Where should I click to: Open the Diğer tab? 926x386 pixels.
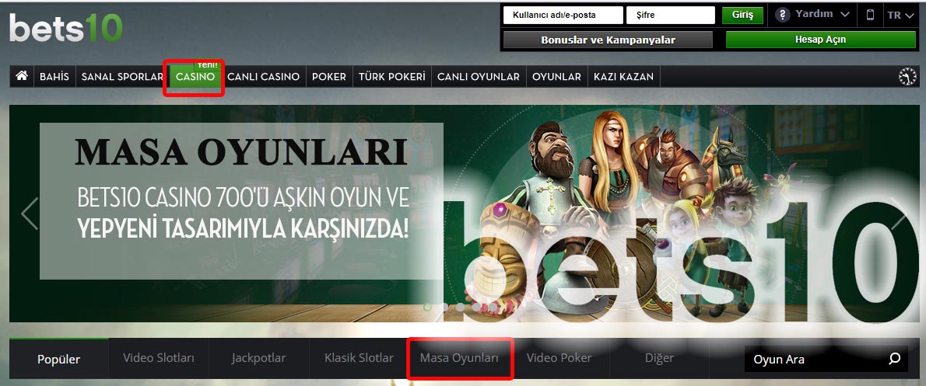(x=659, y=358)
